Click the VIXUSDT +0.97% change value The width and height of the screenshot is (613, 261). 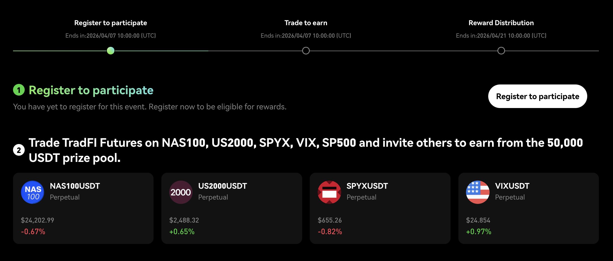[x=478, y=232]
